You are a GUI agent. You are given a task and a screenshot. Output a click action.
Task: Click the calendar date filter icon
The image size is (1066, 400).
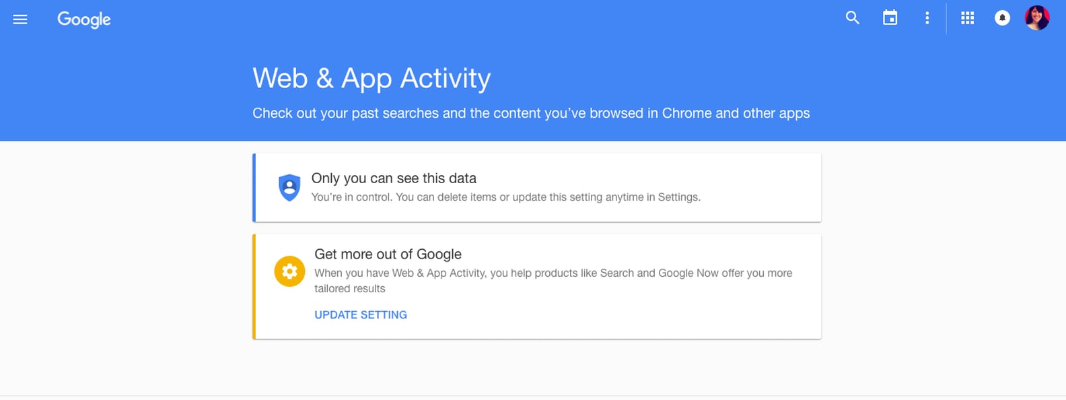[x=890, y=18]
